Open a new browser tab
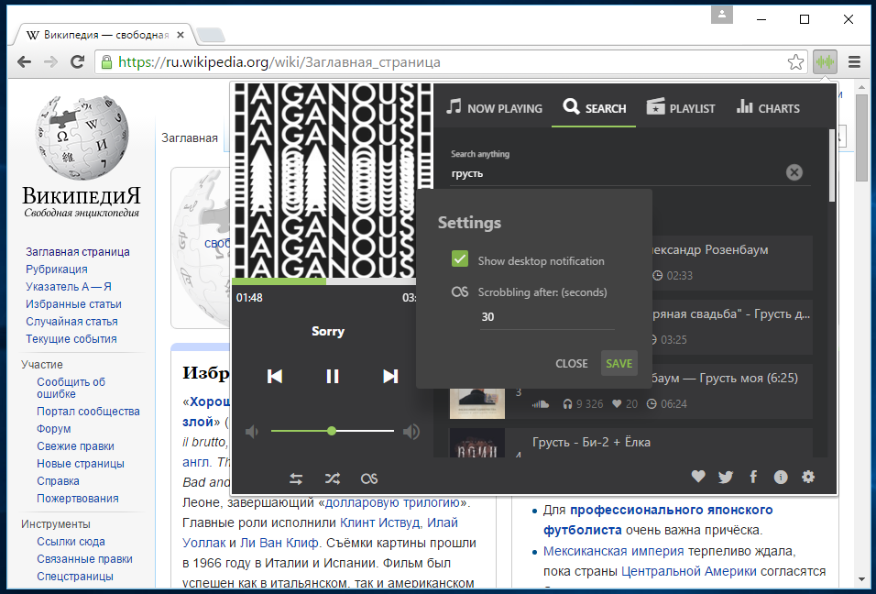This screenshot has width=876, height=594. pos(211,35)
